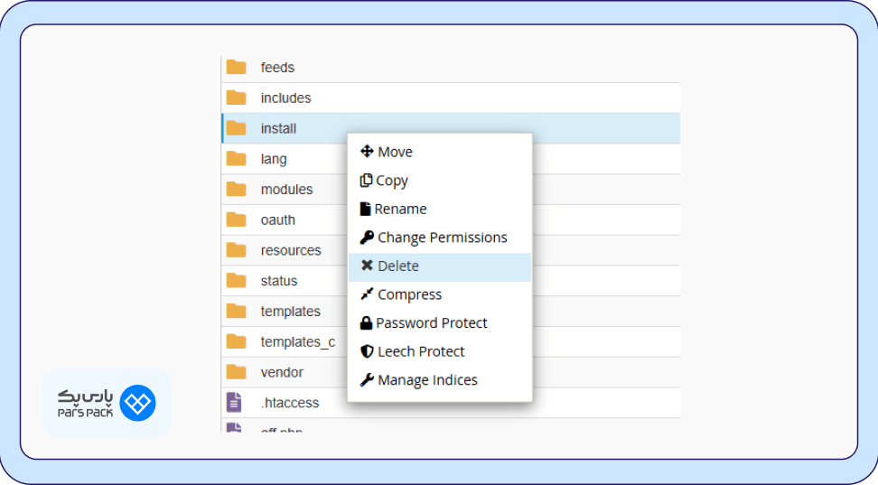Image resolution: width=878 pixels, height=485 pixels.
Task: Click the key icon for Change Permissions
Action: coord(367,238)
